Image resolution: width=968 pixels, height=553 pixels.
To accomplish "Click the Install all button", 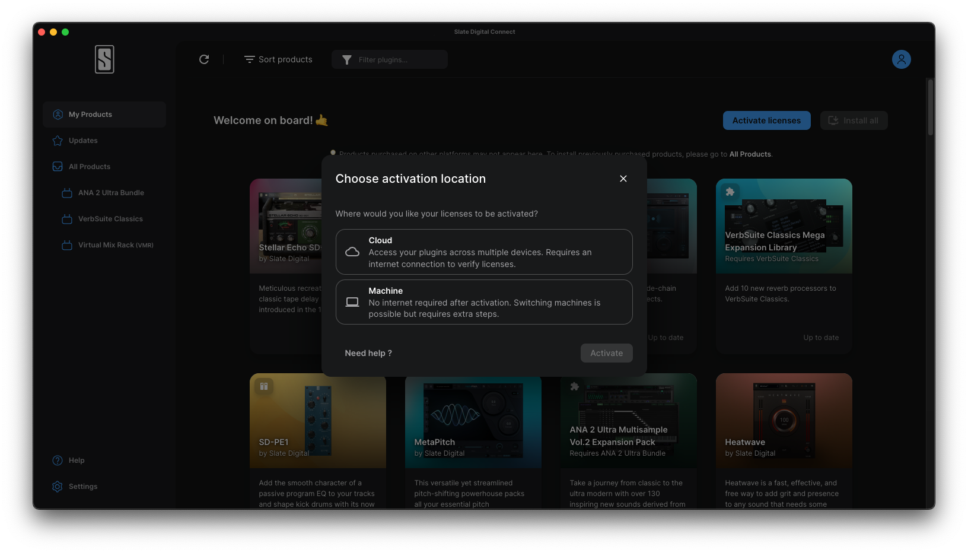I will (x=854, y=120).
